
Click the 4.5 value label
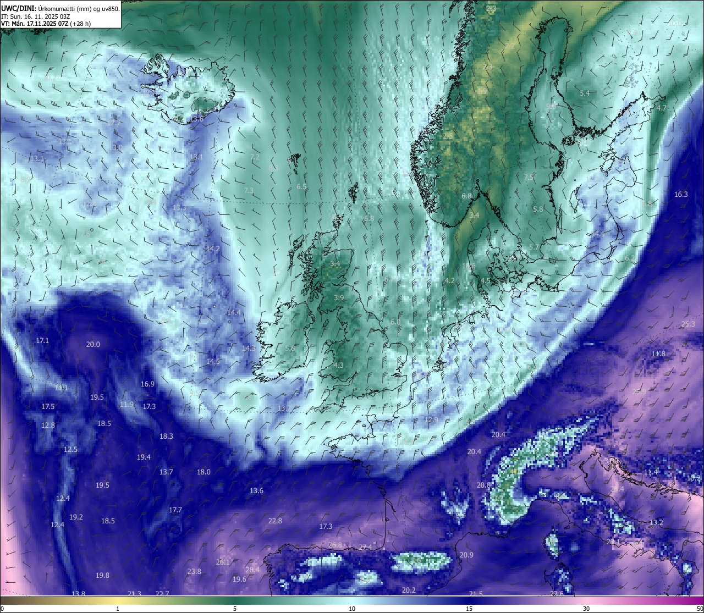pos(486,281)
